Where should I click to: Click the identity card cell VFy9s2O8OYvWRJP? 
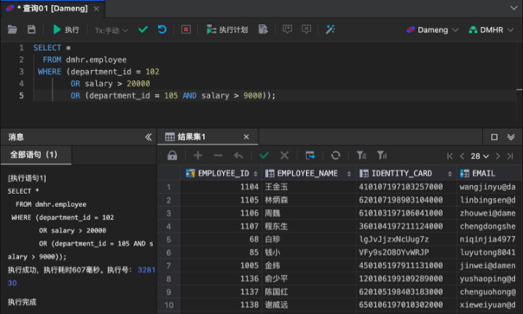406,253
